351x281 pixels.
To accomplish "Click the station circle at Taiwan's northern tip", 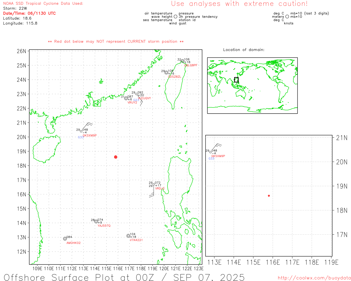I will pos(183,61).
